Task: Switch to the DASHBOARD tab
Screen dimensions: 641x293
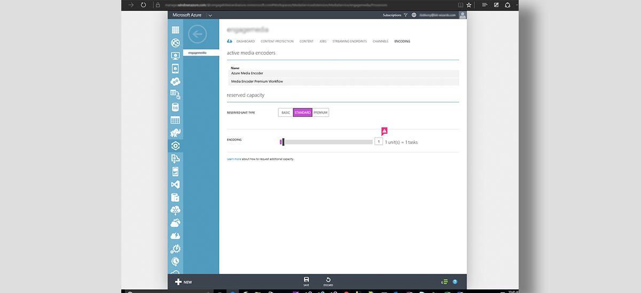Action: tap(246, 41)
